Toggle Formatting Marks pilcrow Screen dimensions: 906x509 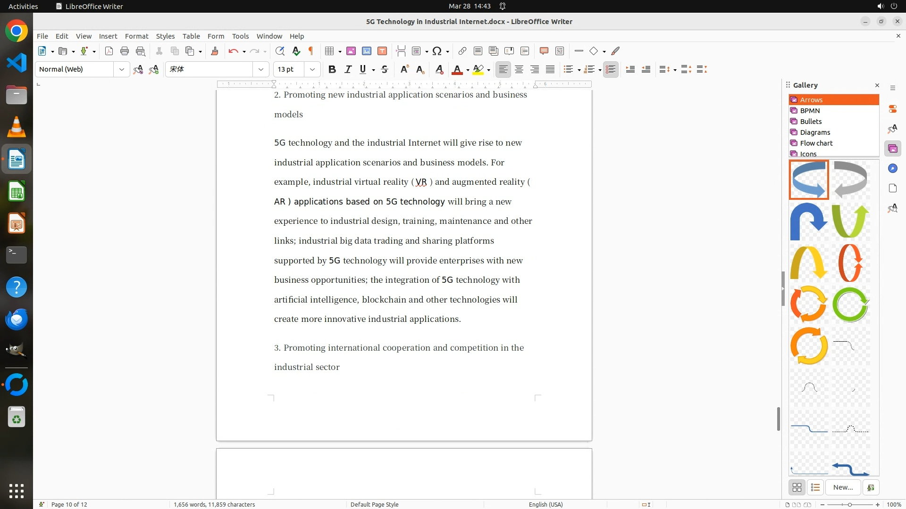[311, 51]
